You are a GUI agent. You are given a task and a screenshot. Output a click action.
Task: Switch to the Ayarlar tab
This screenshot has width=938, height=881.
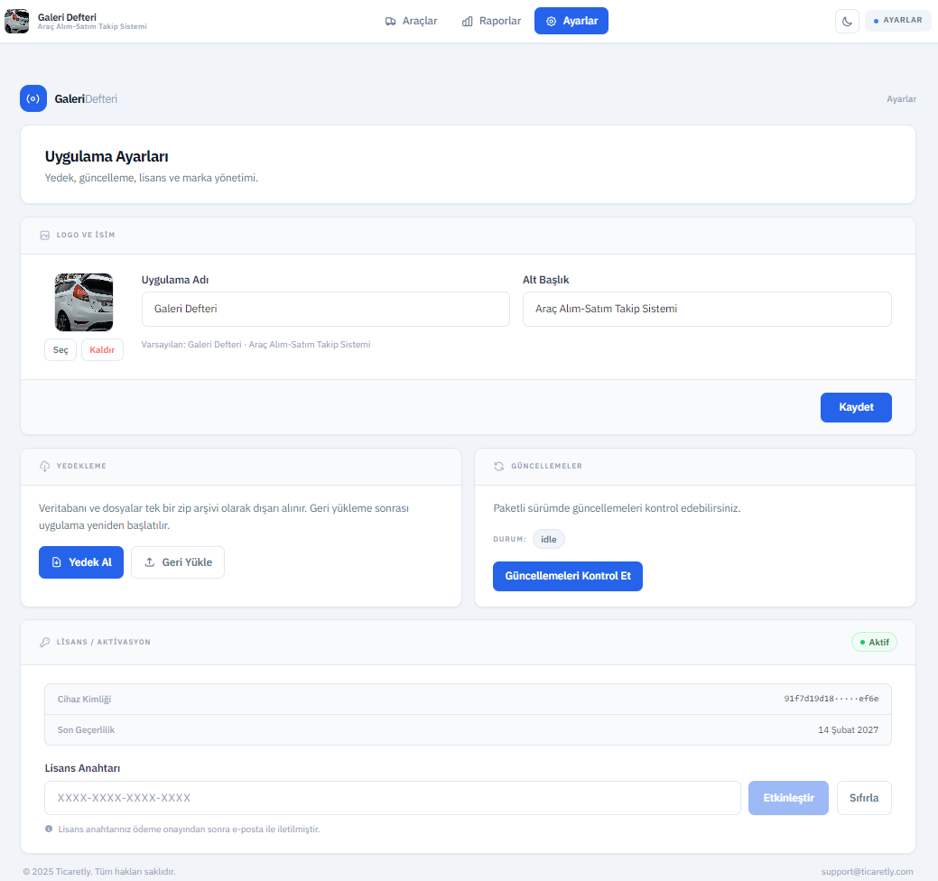(571, 21)
